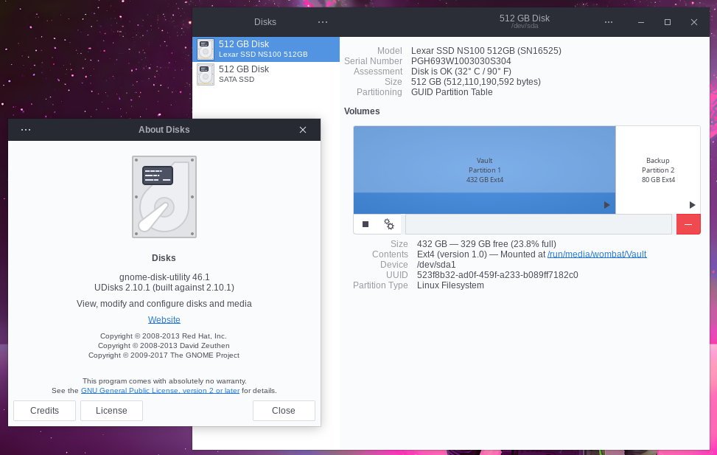Click play arrow on Backup partition

click(x=692, y=205)
